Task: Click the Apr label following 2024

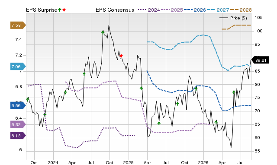Action: (x=72, y=162)
